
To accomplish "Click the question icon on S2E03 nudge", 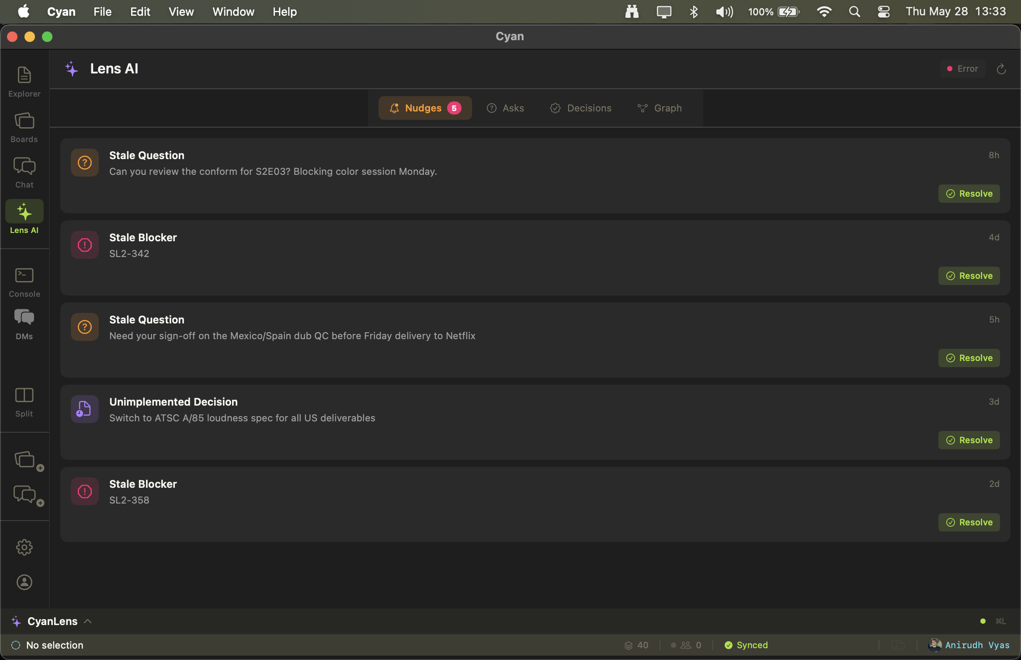I will click(85, 163).
